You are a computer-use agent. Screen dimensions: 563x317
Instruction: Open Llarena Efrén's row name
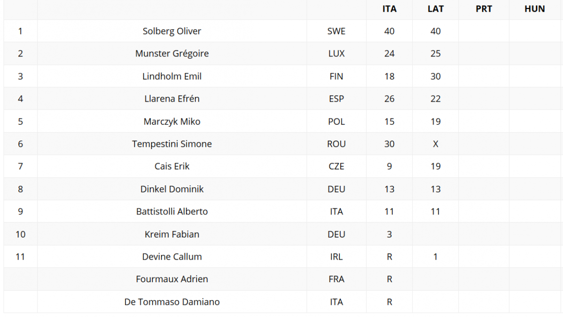click(x=172, y=99)
